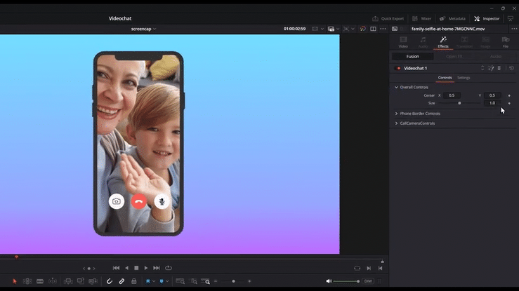Toggle the chain Linked Selection icon
The width and height of the screenshot is (519, 291).
pos(121,281)
